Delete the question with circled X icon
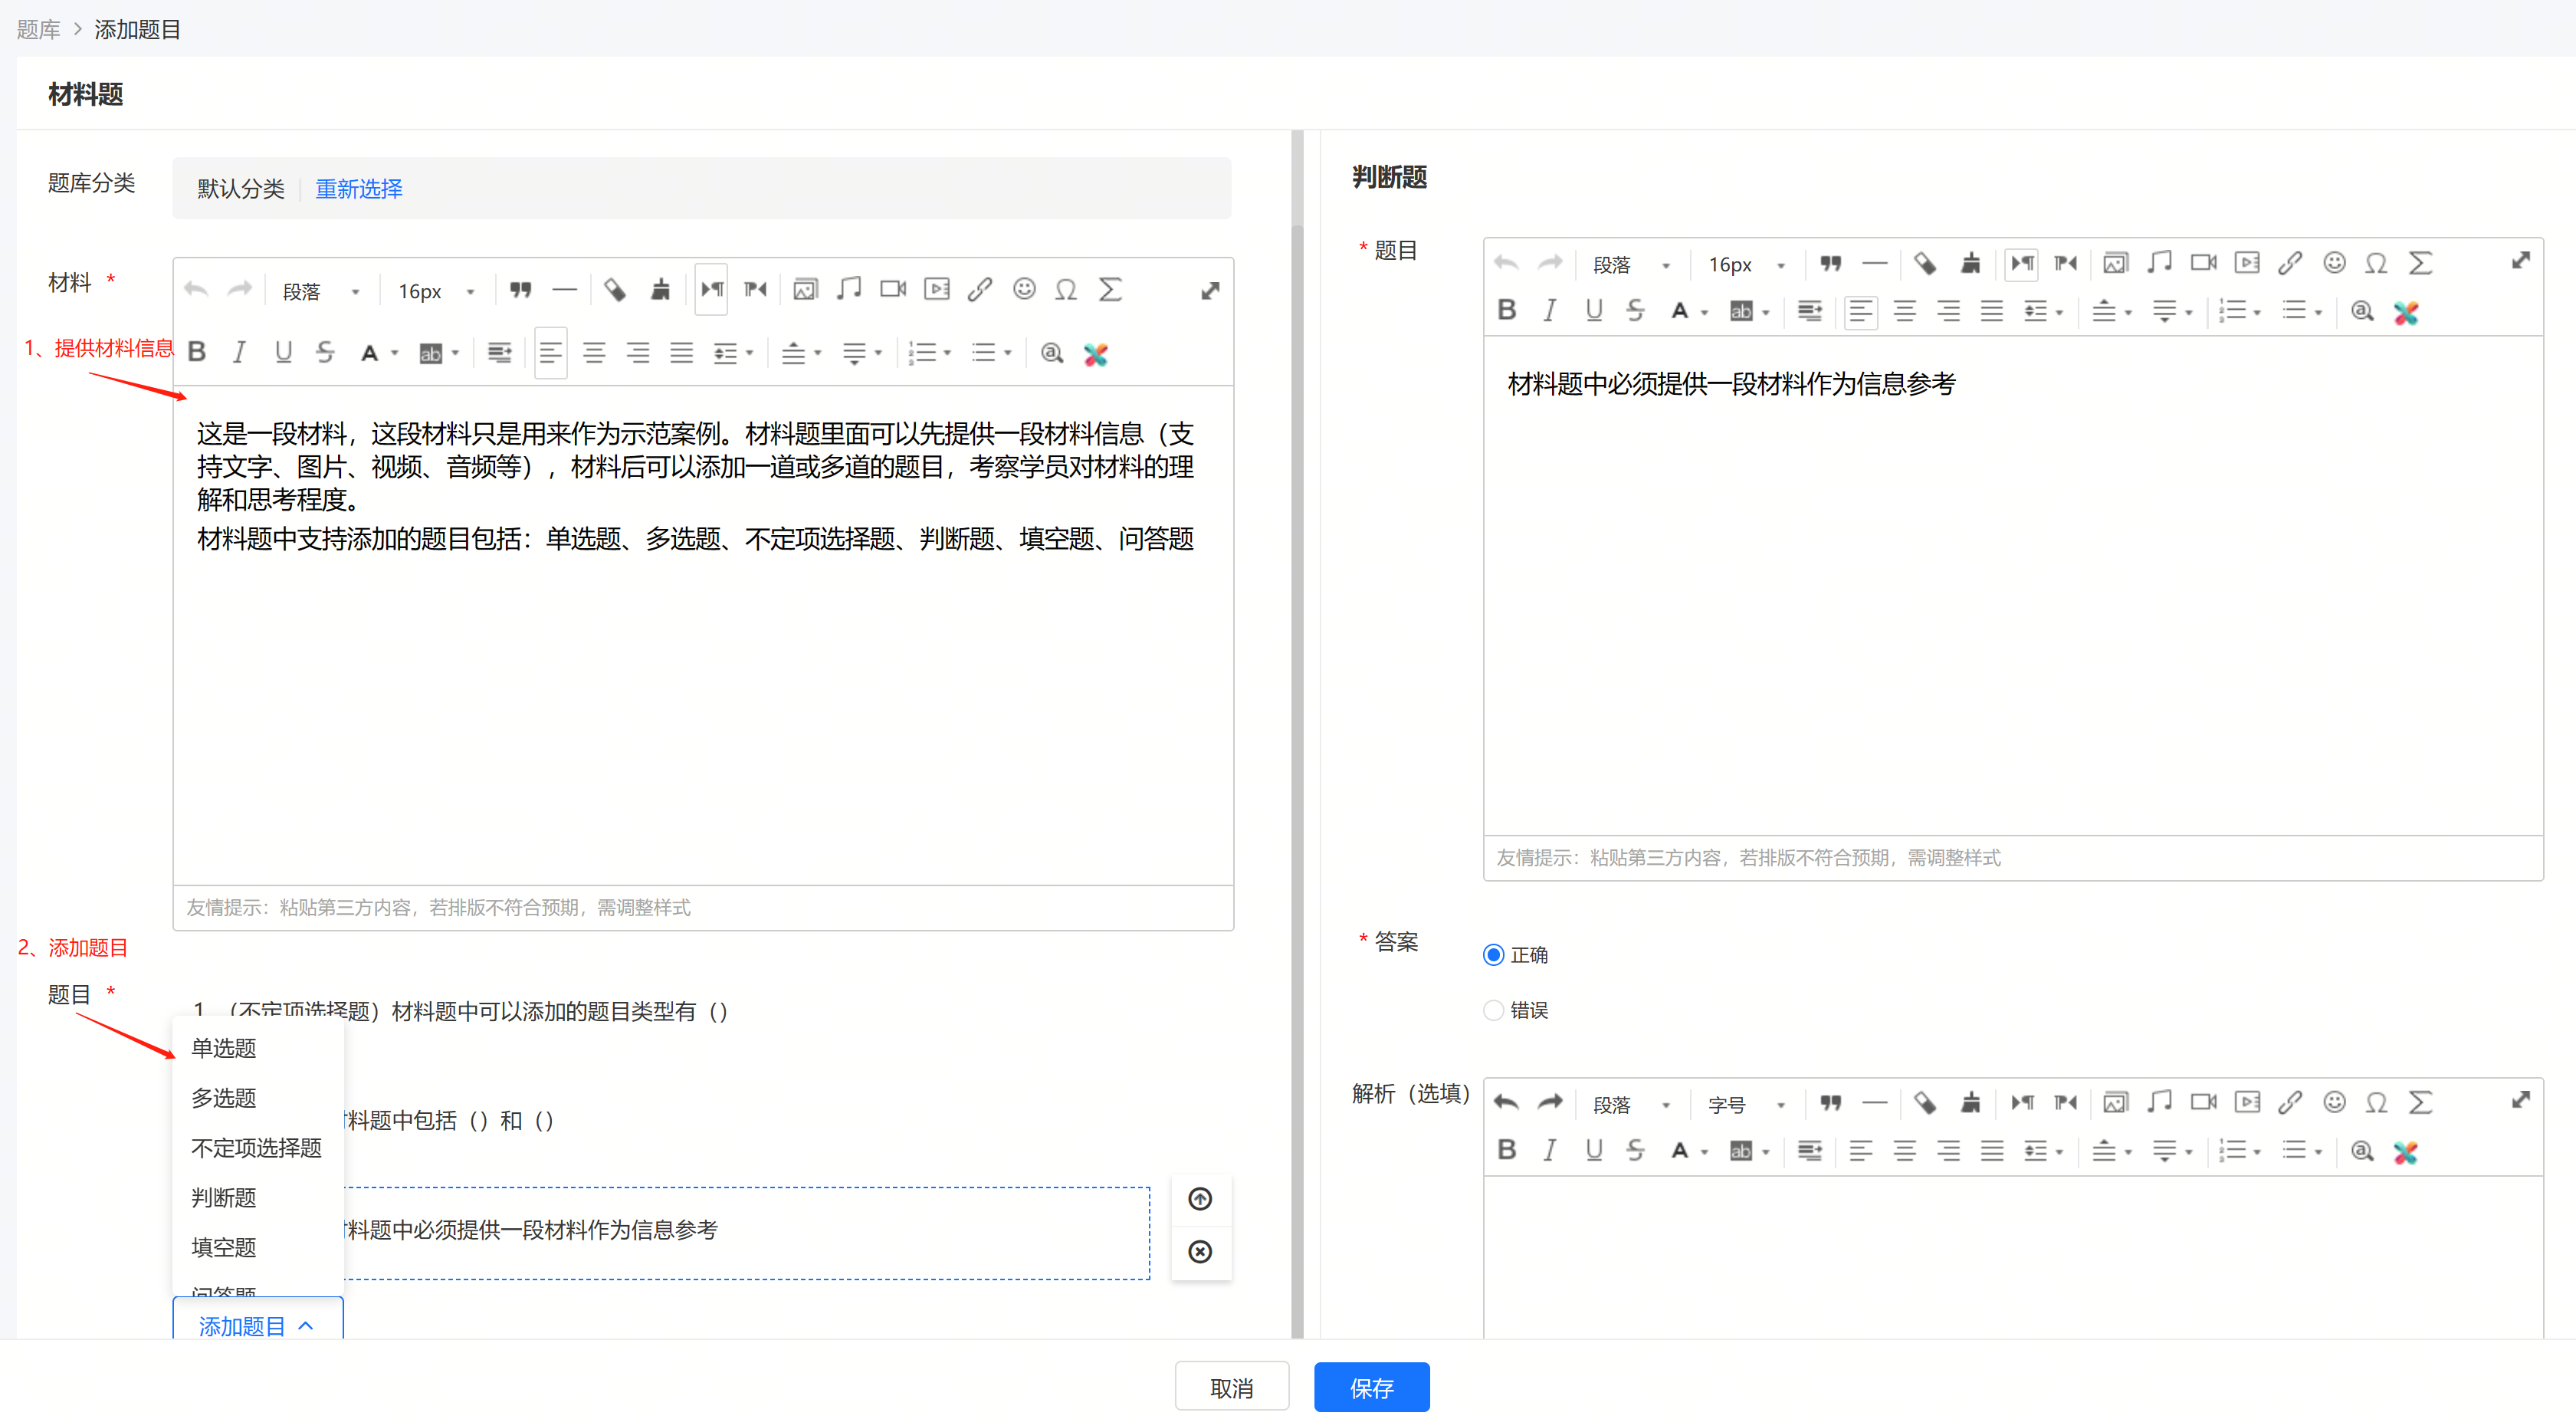2576x1419 pixels. click(1200, 1252)
